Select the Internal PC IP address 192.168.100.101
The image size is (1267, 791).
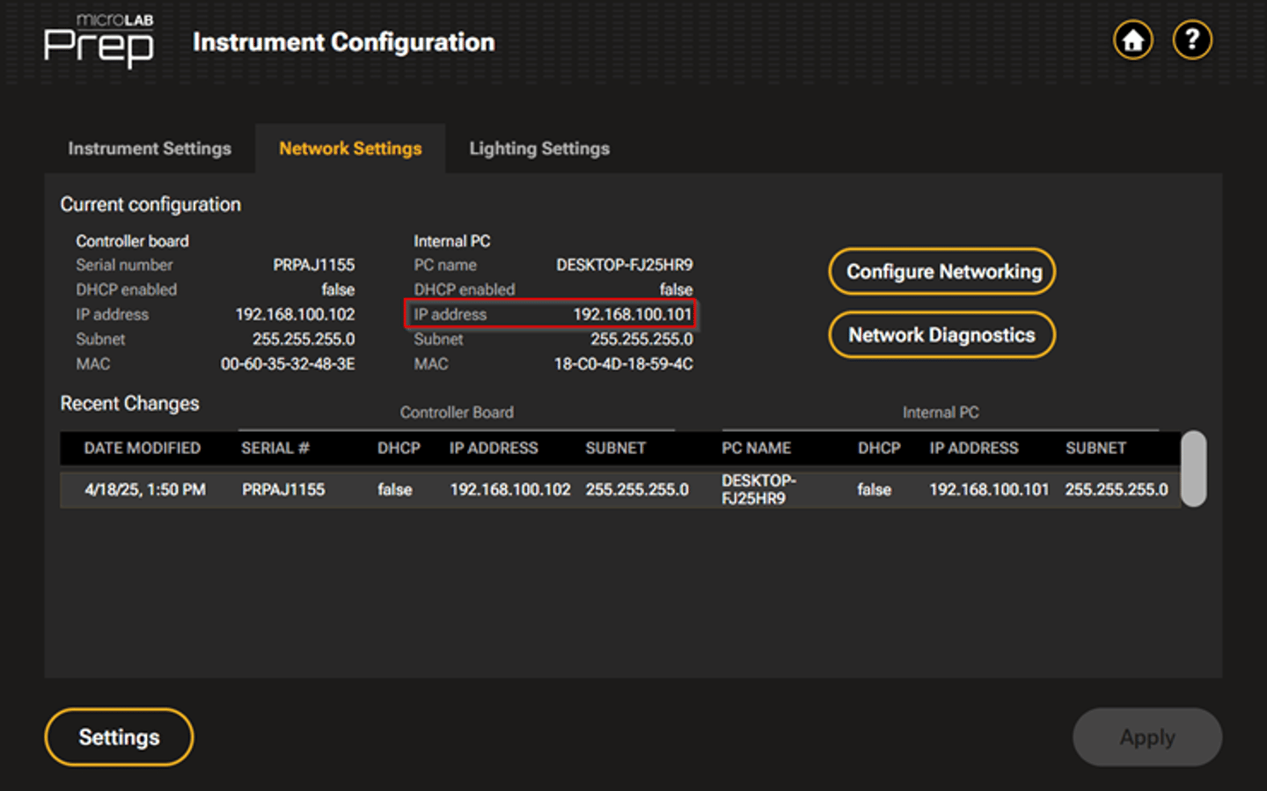coord(633,314)
